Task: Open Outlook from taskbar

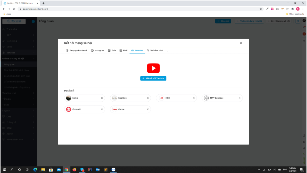Action: [98, 170]
